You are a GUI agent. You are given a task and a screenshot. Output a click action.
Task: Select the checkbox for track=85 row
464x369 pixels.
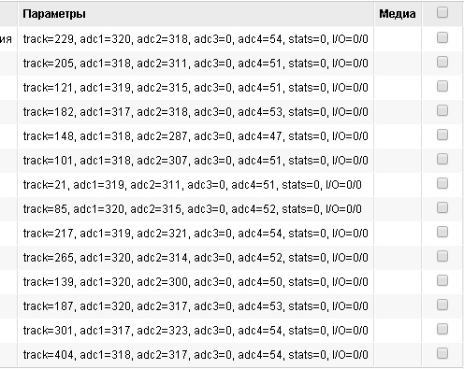[x=442, y=207]
